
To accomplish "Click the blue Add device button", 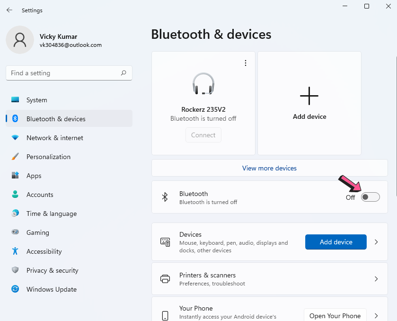I will click(336, 242).
